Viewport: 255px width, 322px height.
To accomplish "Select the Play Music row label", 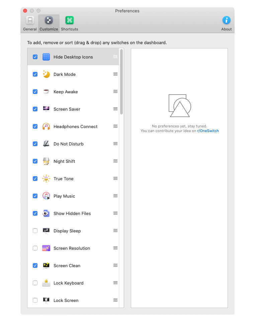I will (x=64, y=196).
